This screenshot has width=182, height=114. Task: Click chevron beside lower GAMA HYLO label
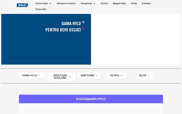click(39, 75)
